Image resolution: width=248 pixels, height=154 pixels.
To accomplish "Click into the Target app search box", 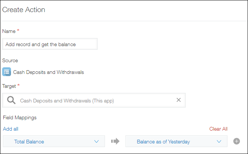I will tap(95, 100).
